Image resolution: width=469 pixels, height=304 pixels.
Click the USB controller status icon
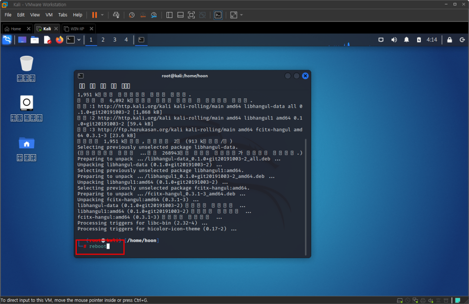click(438, 301)
